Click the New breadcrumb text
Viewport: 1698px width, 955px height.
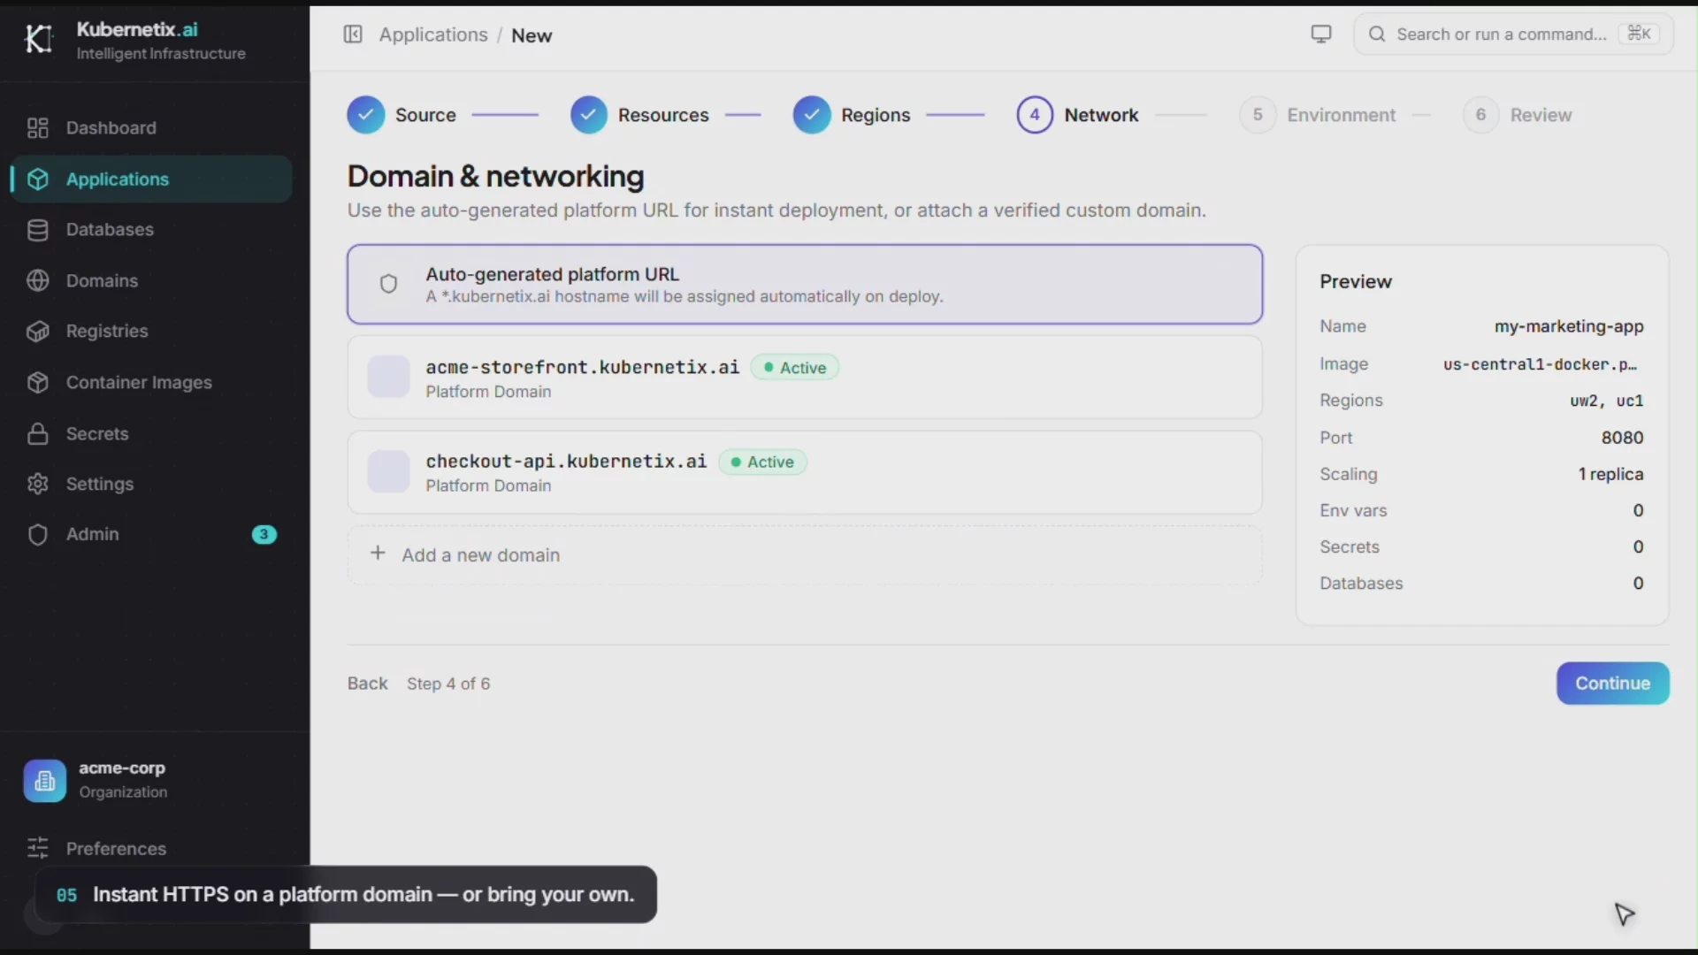point(532,35)
